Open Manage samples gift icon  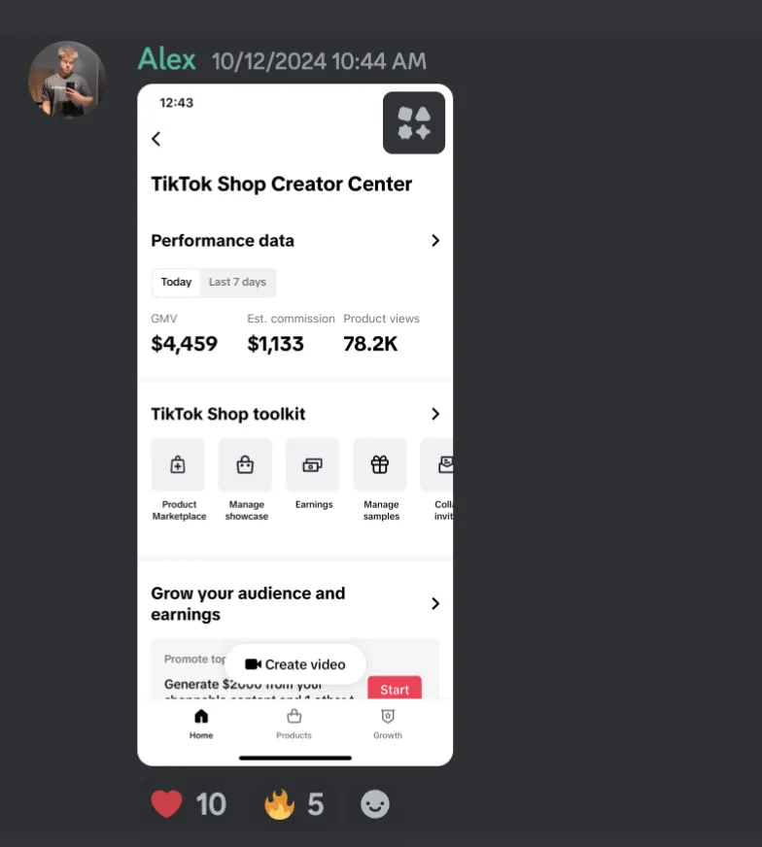(x=380, y=464)
